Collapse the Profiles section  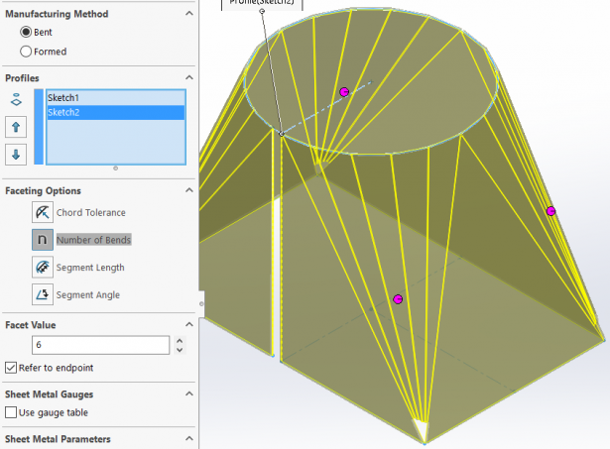pos(189,77)
